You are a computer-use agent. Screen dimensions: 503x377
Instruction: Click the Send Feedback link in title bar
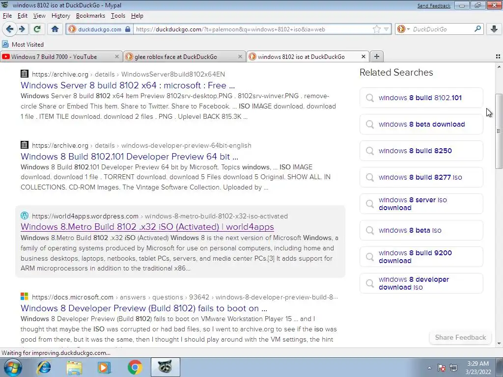click(434, 6)
